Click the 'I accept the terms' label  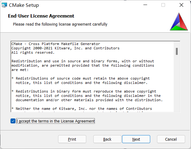click(56, 121)
